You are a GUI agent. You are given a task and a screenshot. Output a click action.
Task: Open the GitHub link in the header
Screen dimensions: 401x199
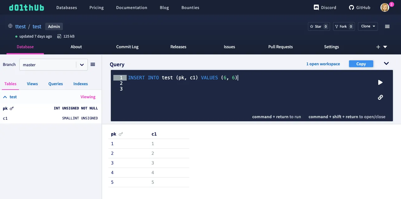click(x=359, y=7)
